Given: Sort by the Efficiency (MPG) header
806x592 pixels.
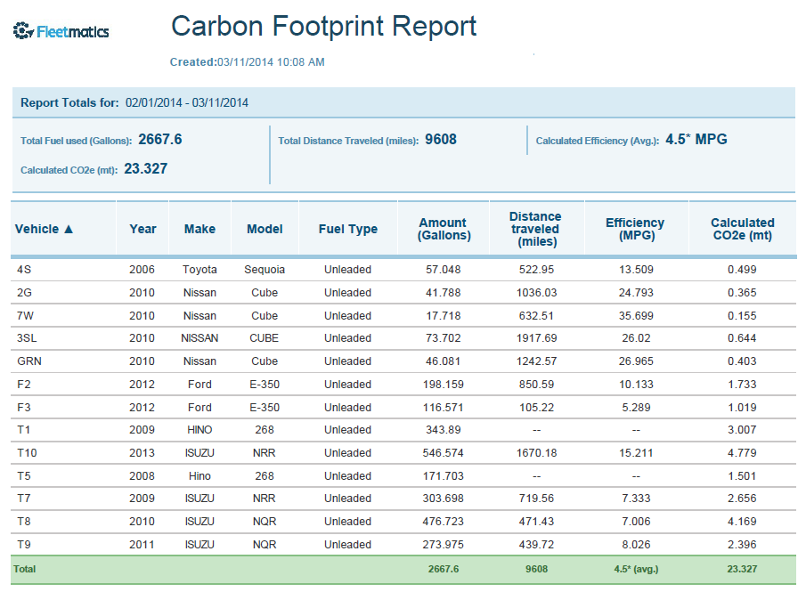Looking at the screenshot, I should coord(635,229).
